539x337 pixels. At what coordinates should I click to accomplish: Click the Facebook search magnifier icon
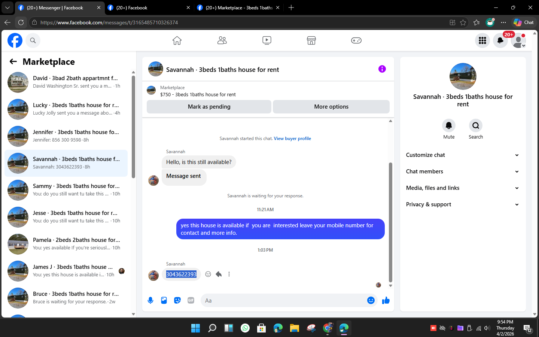point(33,40)
